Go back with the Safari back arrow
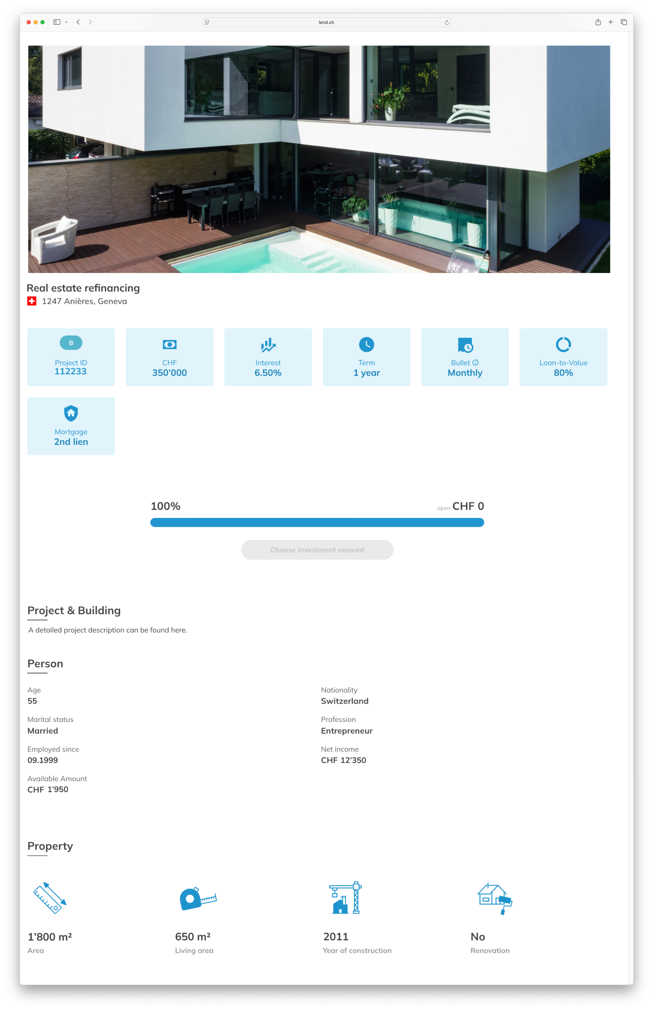Image resolution: width=653 pixels, height=1011 pixels. (78, 22)
